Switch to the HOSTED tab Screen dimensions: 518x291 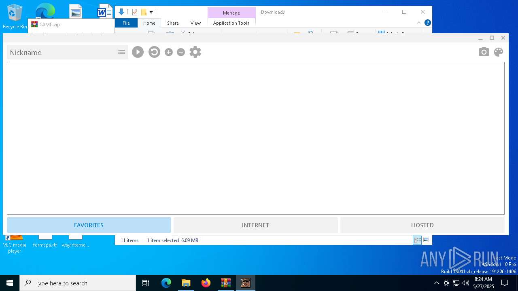[x=422, y=225]
